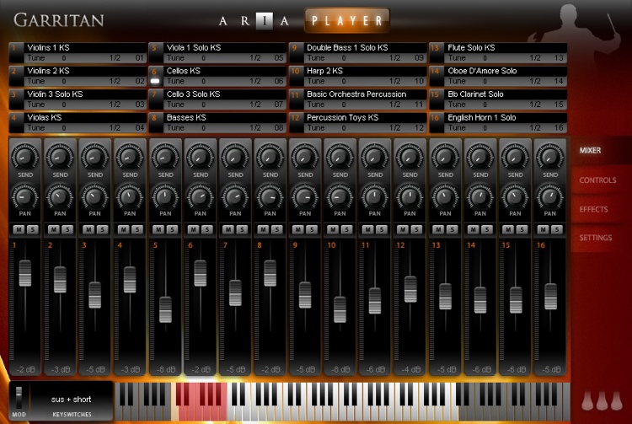
Task: Switch to the CONTROLS page
Action: pos(597,180)
